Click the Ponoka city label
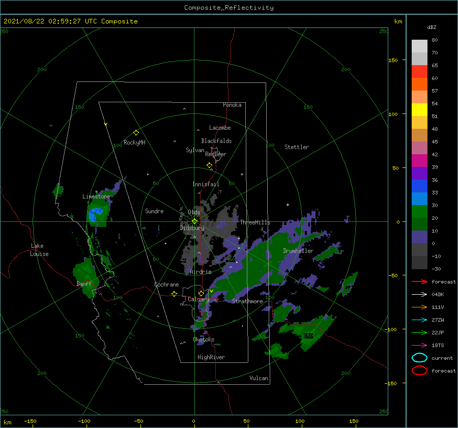The width and height of the screenshot is (458, 428). (232, 105)
